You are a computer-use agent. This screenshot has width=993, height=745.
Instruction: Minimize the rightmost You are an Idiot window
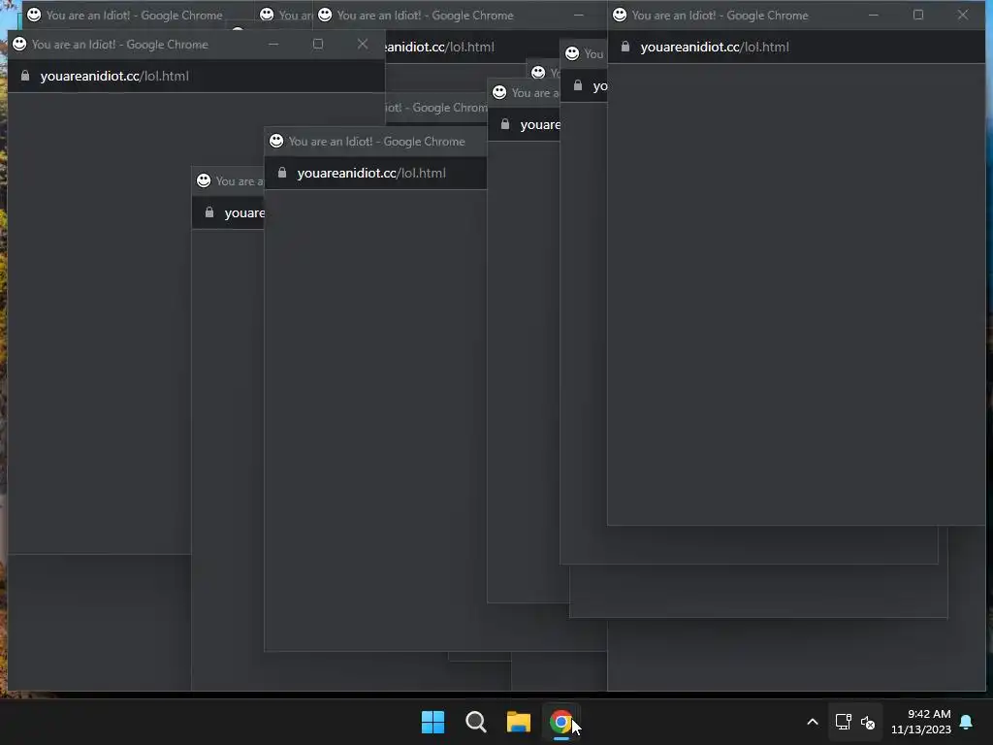874,15
